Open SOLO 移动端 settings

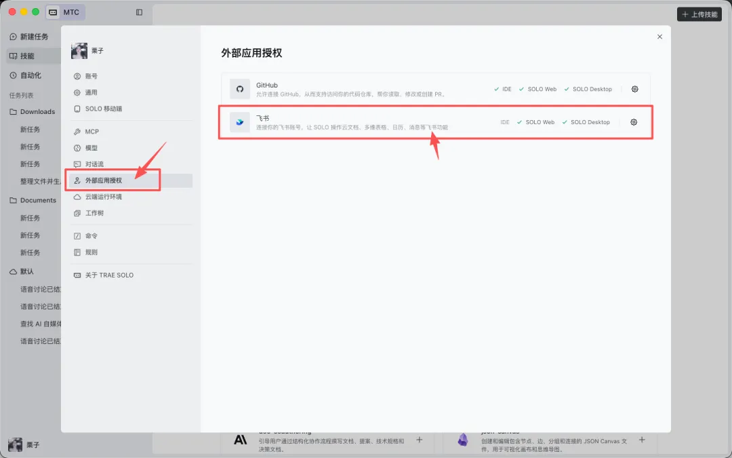(131, 109)
